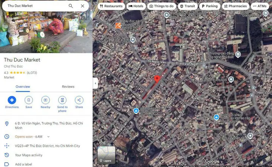
Task: Click the red Chợ Thủ Đức pin
Action: [157, 79]
